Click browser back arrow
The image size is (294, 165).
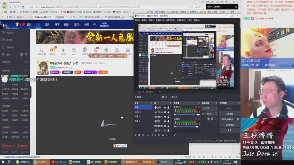pos(11,7)
